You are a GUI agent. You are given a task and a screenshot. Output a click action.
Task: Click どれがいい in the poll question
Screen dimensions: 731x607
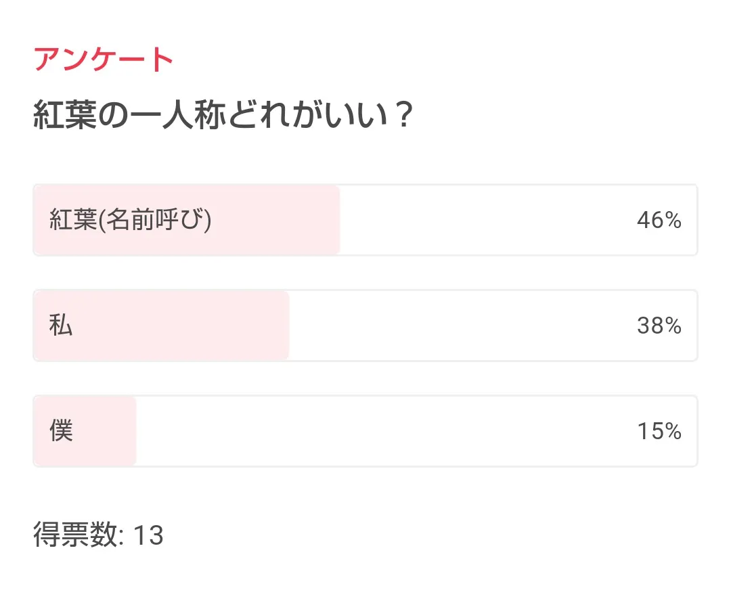tap(306, 116)
